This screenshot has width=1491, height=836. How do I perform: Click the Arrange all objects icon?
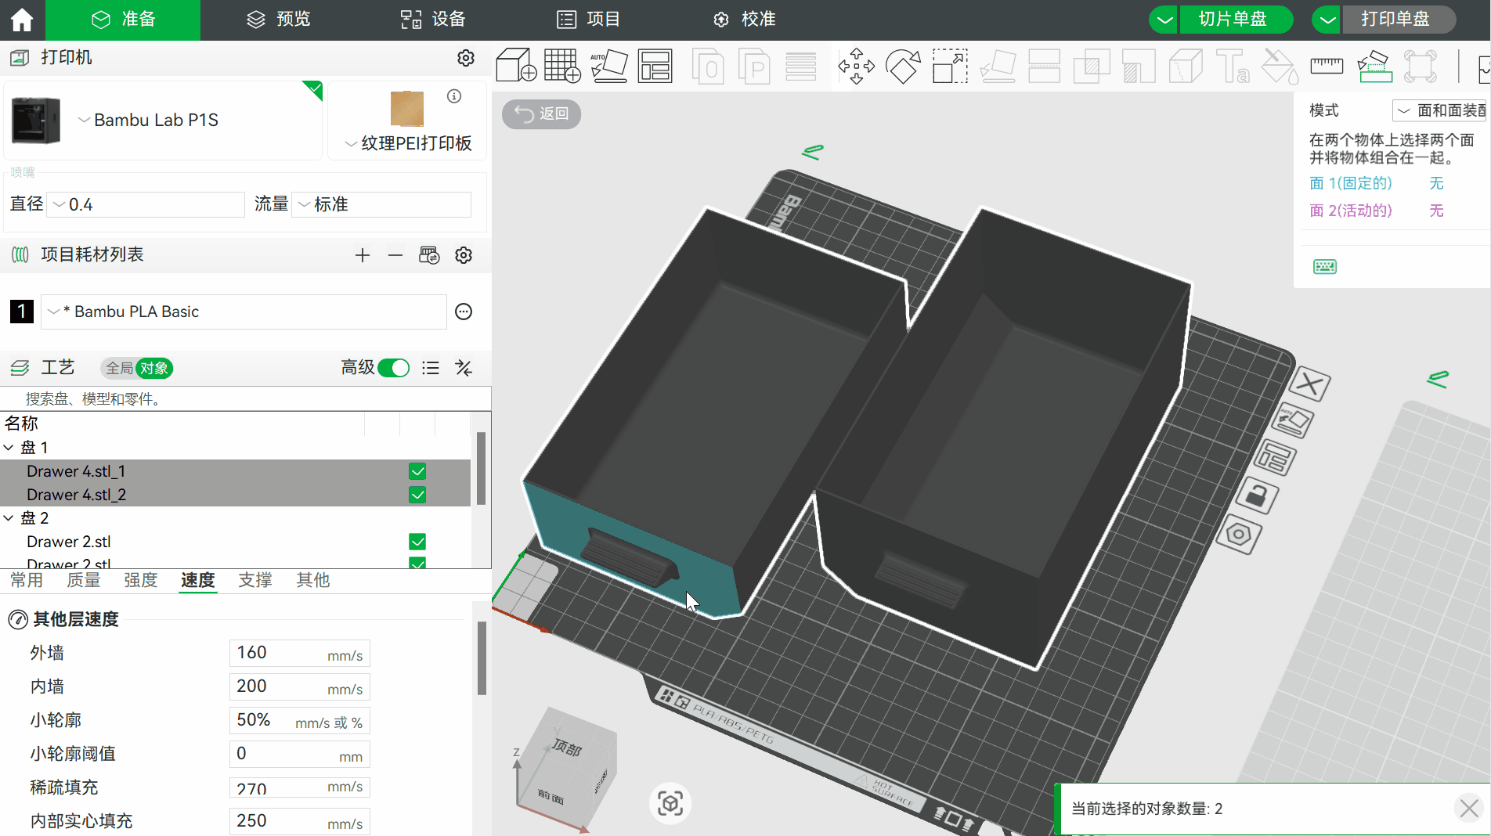(655, 66)
